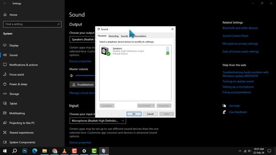The width and height of the screenshot is (276, 155).
Task: Click the back arrow in Settings
Action: [5, 3]
